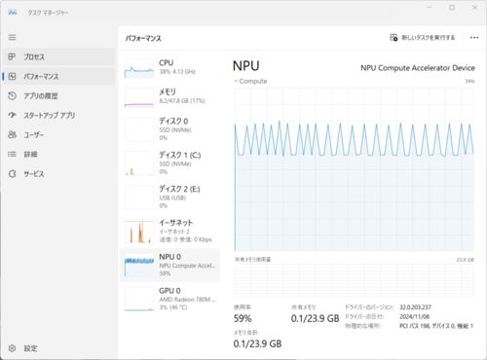Open the three-dot more options menu

(x=474, y=38)
